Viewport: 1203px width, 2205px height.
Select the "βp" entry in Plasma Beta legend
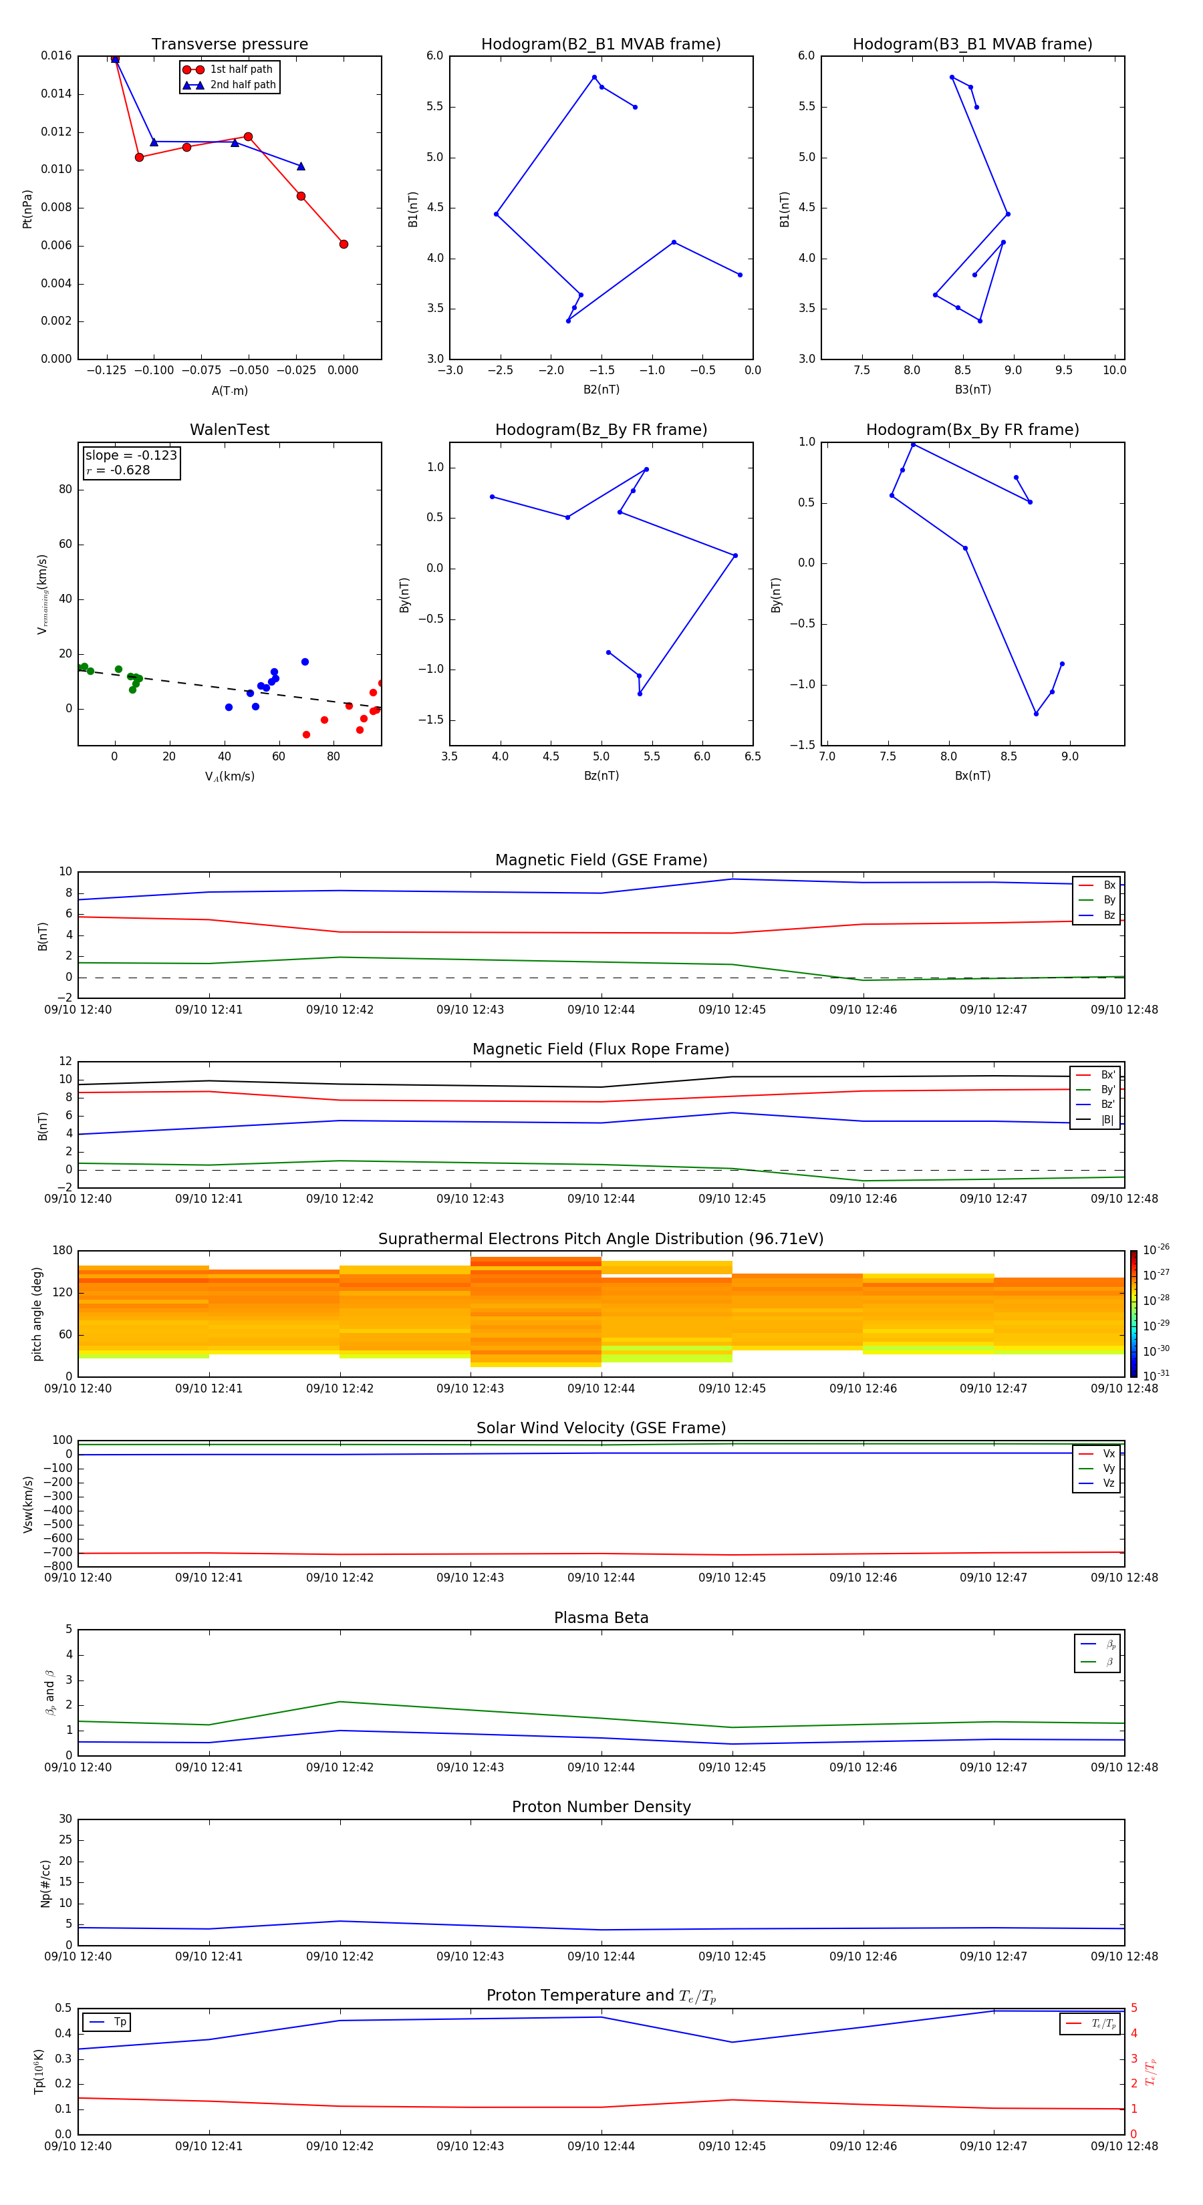(1097, 1644)
